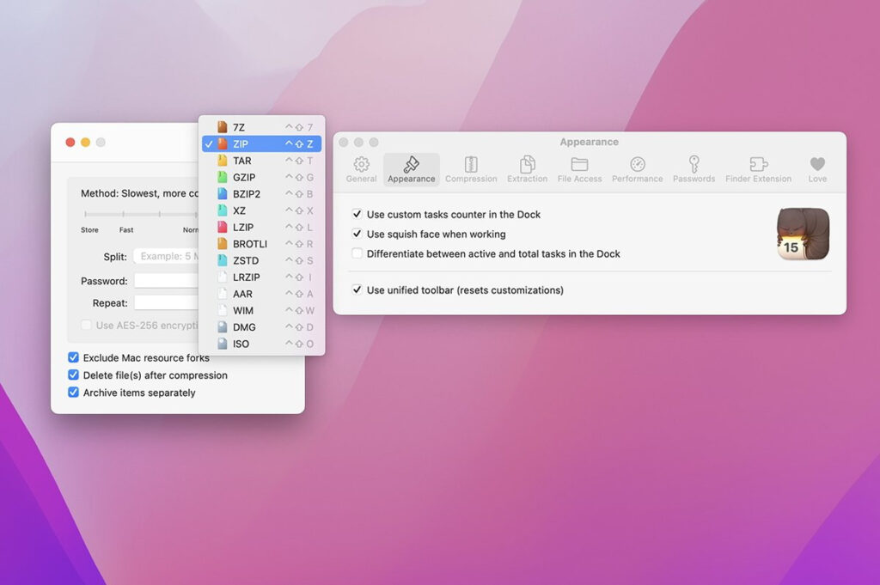Viewport: 880px width, 585px height.
Task: Open the General preferences gear icon
Action: click(361, 165)
